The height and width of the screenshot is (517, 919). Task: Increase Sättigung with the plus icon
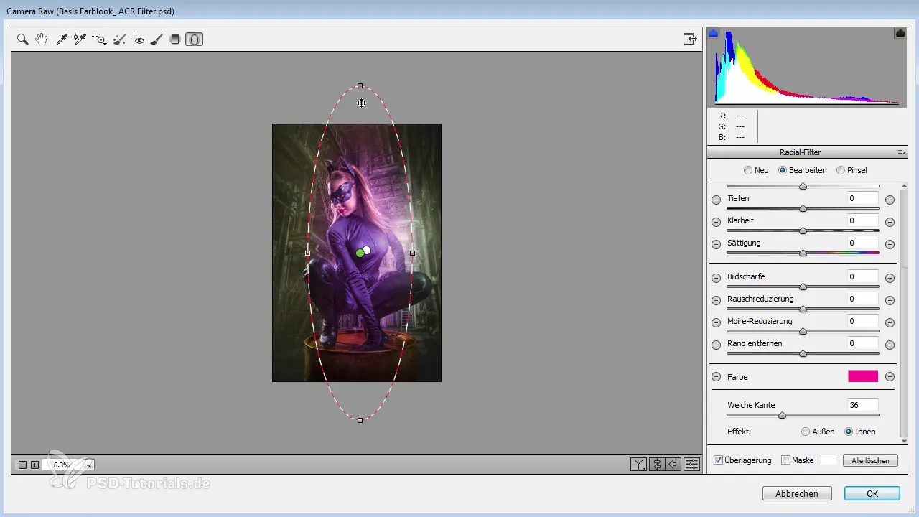pos(890,244)
